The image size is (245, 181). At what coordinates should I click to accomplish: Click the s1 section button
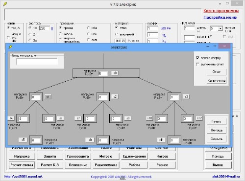coord(48,97)
